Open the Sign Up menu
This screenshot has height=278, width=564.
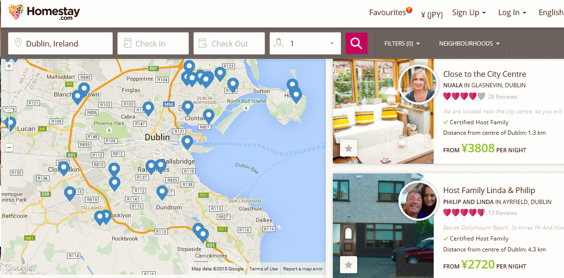coord(469,12)
